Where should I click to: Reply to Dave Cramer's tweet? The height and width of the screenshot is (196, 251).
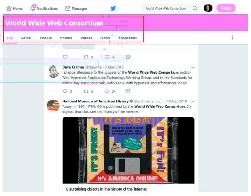click(65, 91)
